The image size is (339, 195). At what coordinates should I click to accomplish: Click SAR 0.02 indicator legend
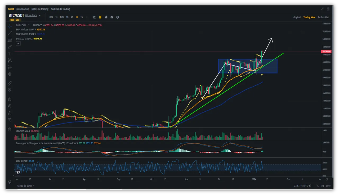pos(24,39)
